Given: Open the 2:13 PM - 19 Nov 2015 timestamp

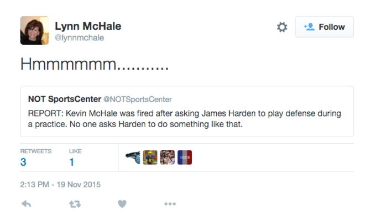Looking at the screenshot, I should 60,185.
